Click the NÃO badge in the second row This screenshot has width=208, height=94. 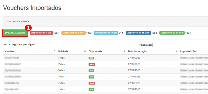point(92,64)
